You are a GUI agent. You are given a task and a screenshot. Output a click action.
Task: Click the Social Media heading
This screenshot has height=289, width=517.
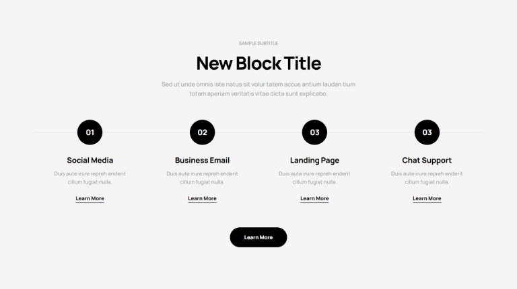click(x=90, y=161)
